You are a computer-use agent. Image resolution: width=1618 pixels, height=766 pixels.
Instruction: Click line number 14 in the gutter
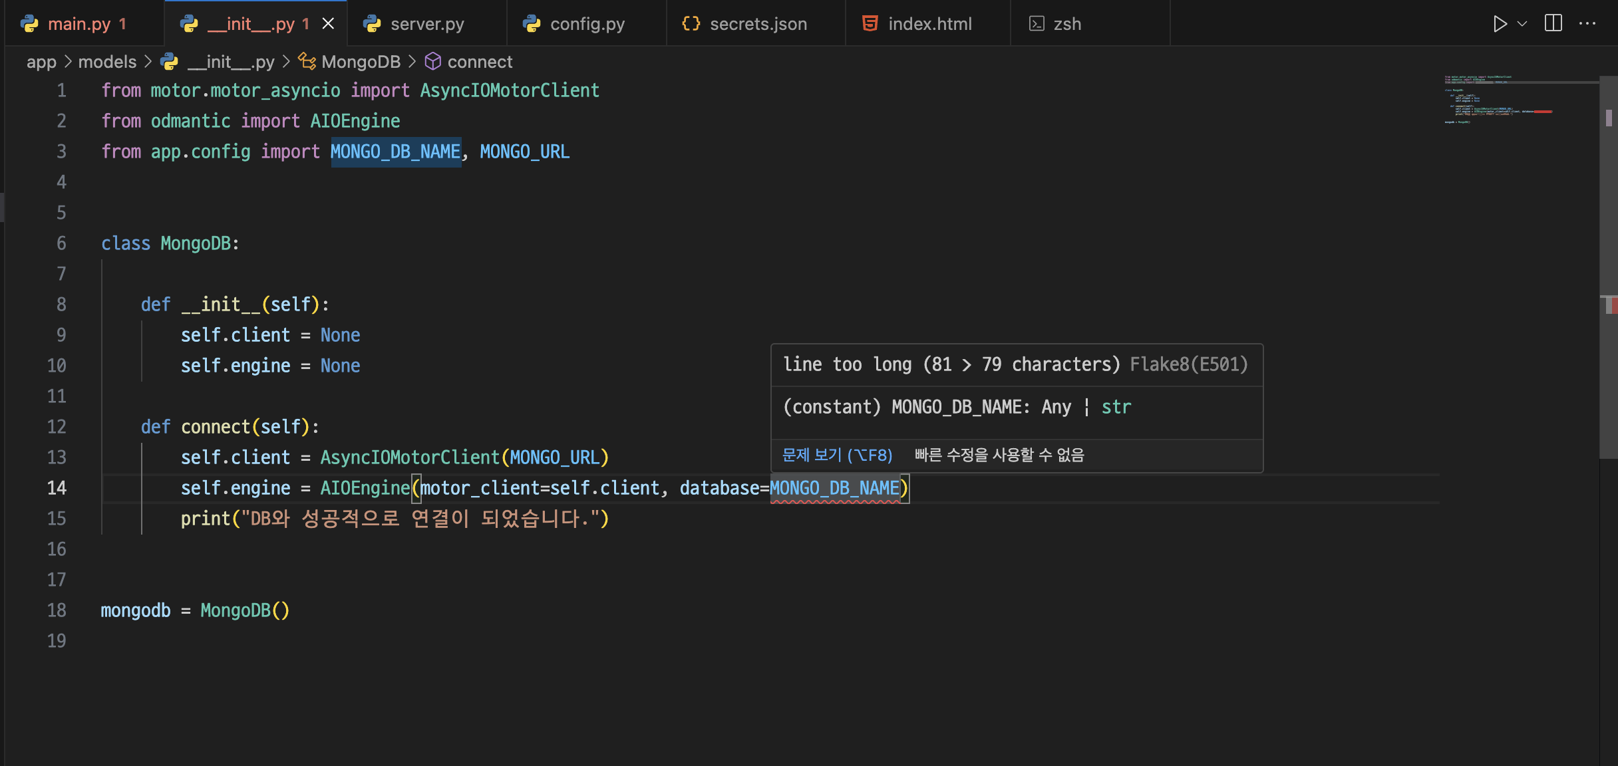coord(57,488)
